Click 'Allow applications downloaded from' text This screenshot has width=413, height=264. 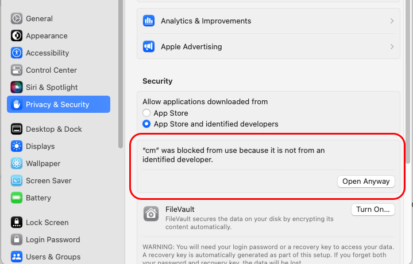[x=205, y=101]
